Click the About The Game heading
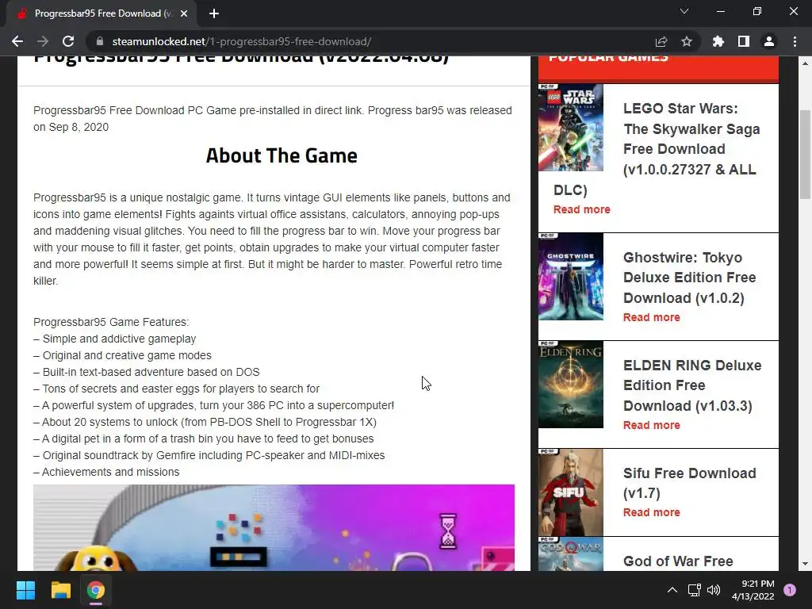Screen dimensions: 812x609 tap(282, 155)
